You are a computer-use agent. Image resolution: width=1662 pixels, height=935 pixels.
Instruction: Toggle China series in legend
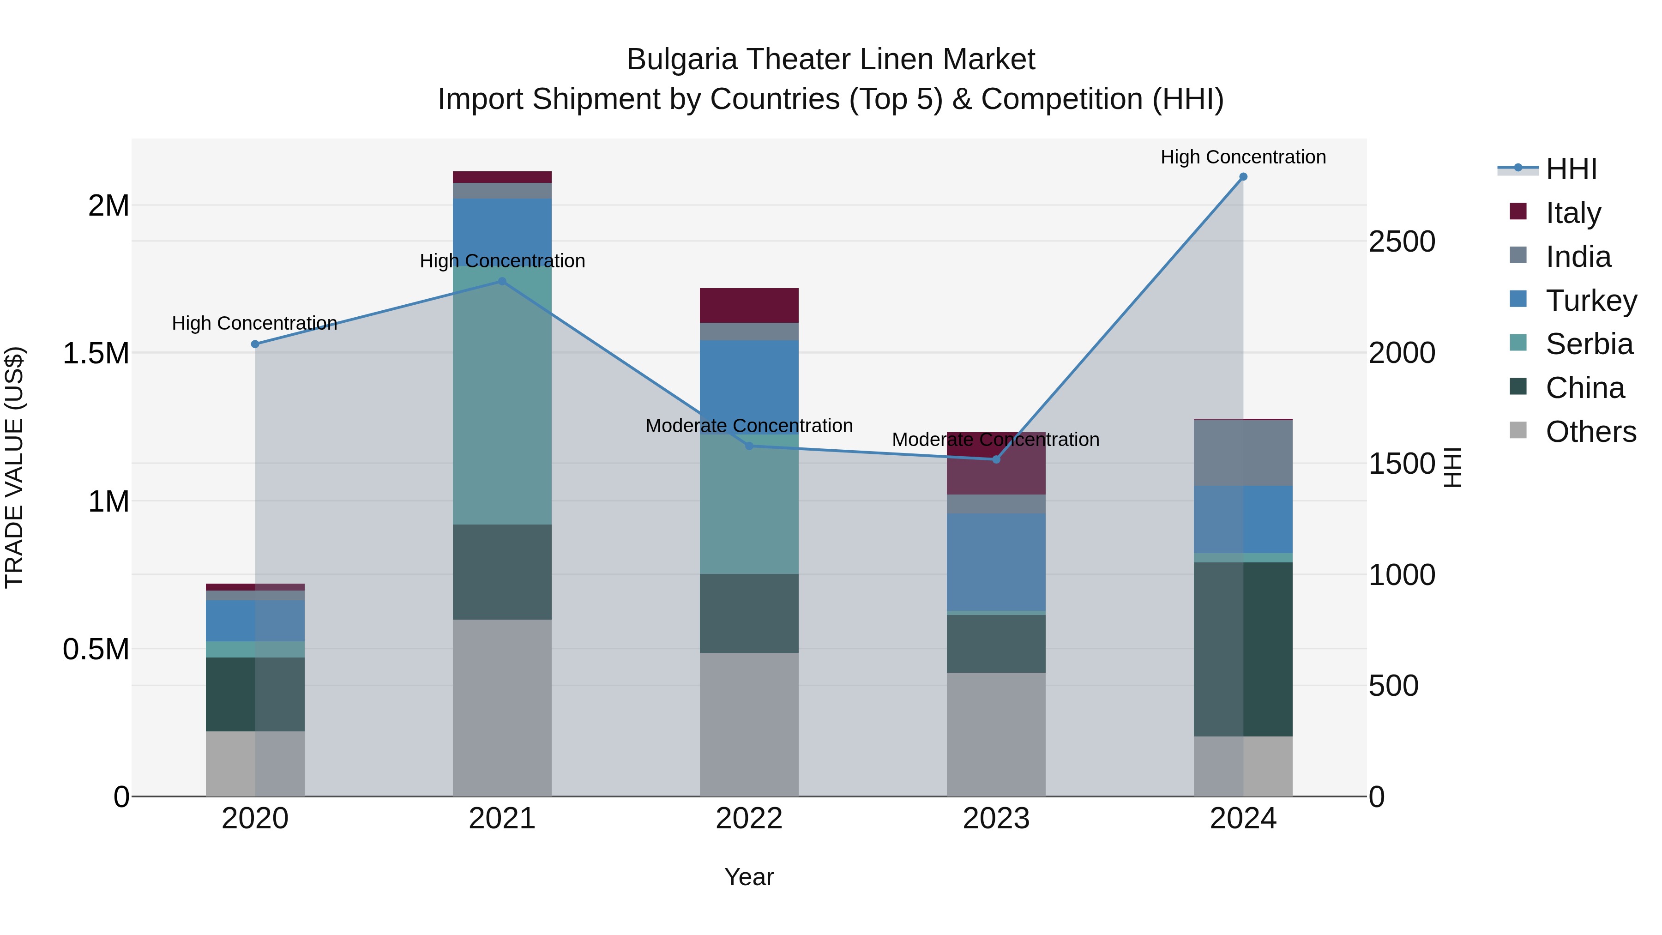1566,388
